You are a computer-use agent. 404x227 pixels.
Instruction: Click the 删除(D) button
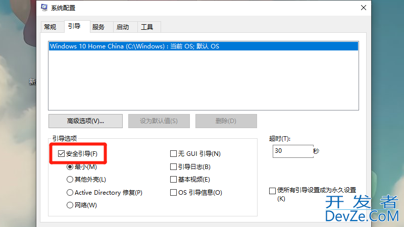coord(226,121)
